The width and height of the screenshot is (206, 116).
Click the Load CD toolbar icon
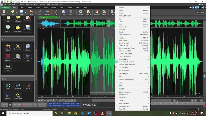click(81, 12)
